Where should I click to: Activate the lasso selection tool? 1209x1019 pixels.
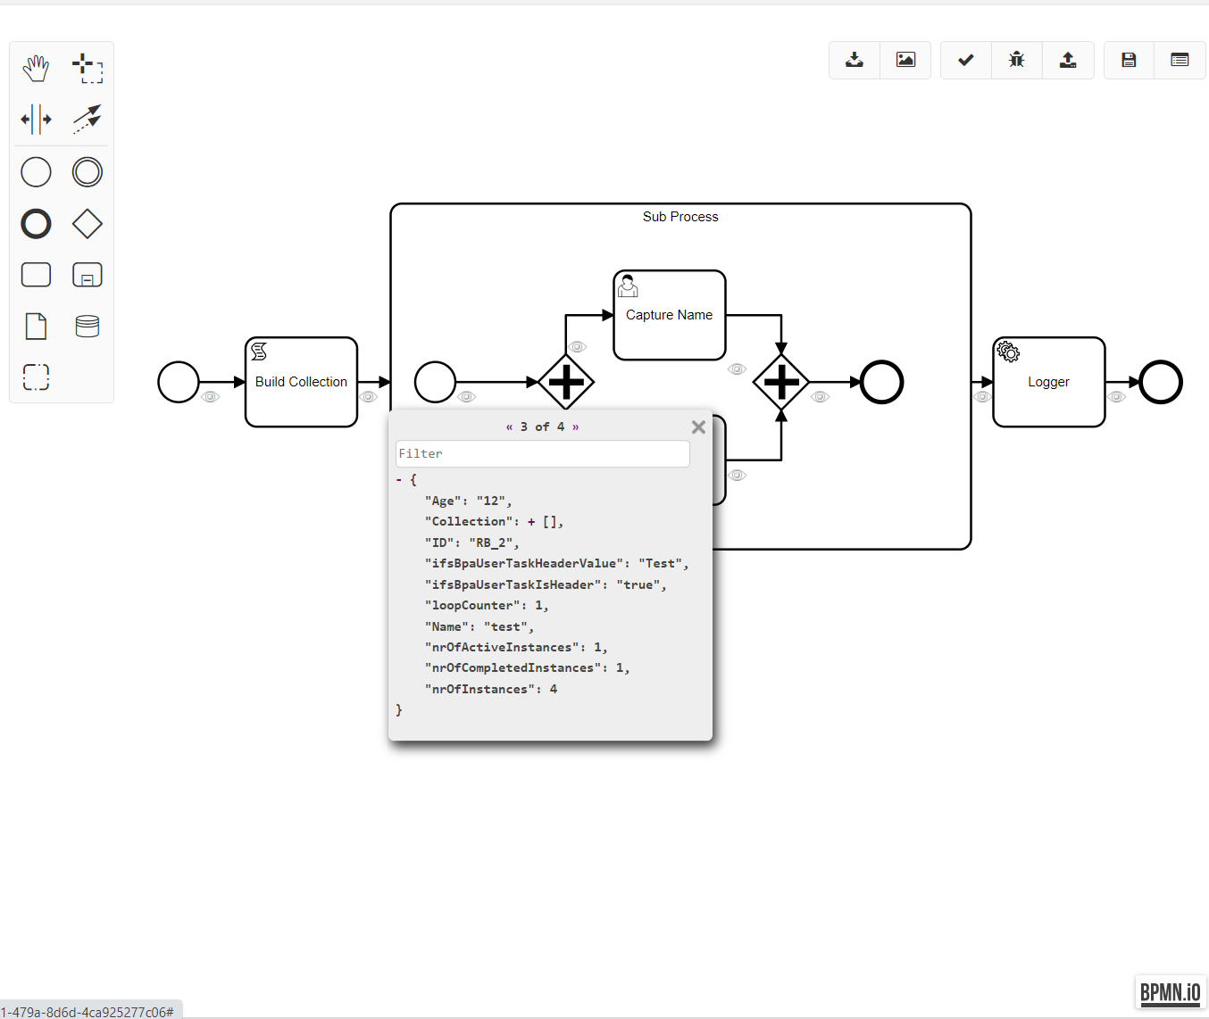click(88, 68)
